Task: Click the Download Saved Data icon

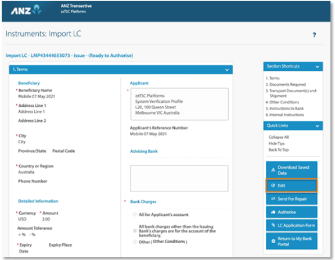Action: point(273,170)
